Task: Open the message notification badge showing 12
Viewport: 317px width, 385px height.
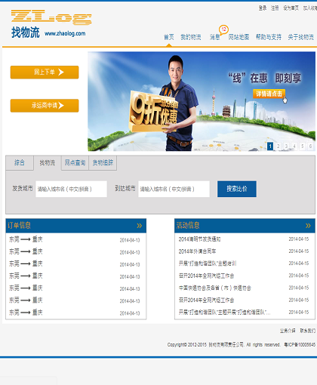Action: pos(223,29)
